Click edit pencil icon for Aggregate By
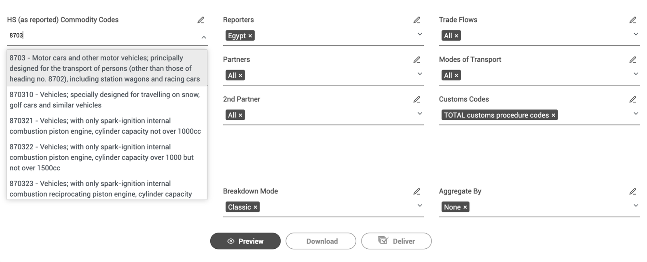Screen dimensions: 647x262 pos(632,191)
